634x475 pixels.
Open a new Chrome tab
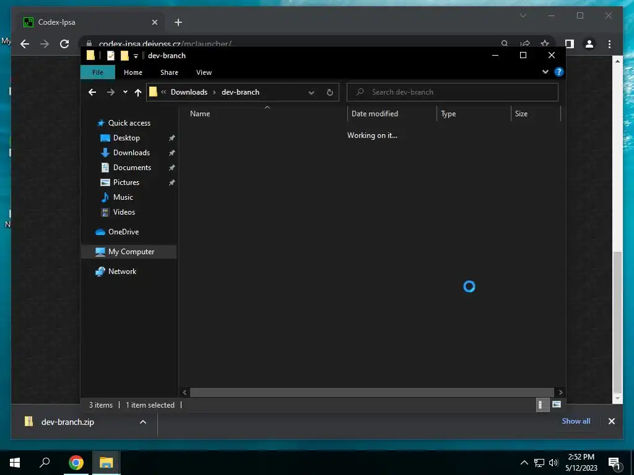[x=178, y=22]
